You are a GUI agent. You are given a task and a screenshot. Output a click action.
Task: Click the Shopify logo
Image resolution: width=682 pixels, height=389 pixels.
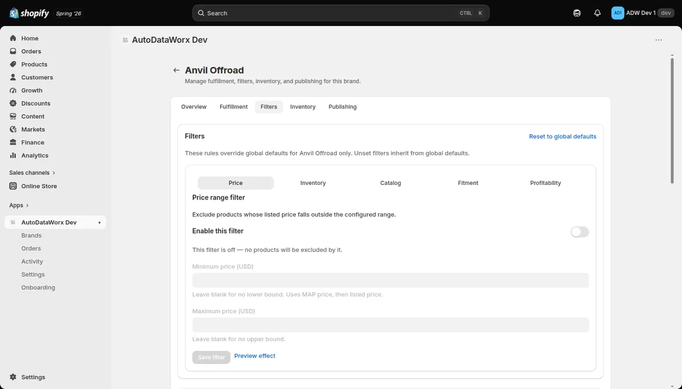coord(29,13)
